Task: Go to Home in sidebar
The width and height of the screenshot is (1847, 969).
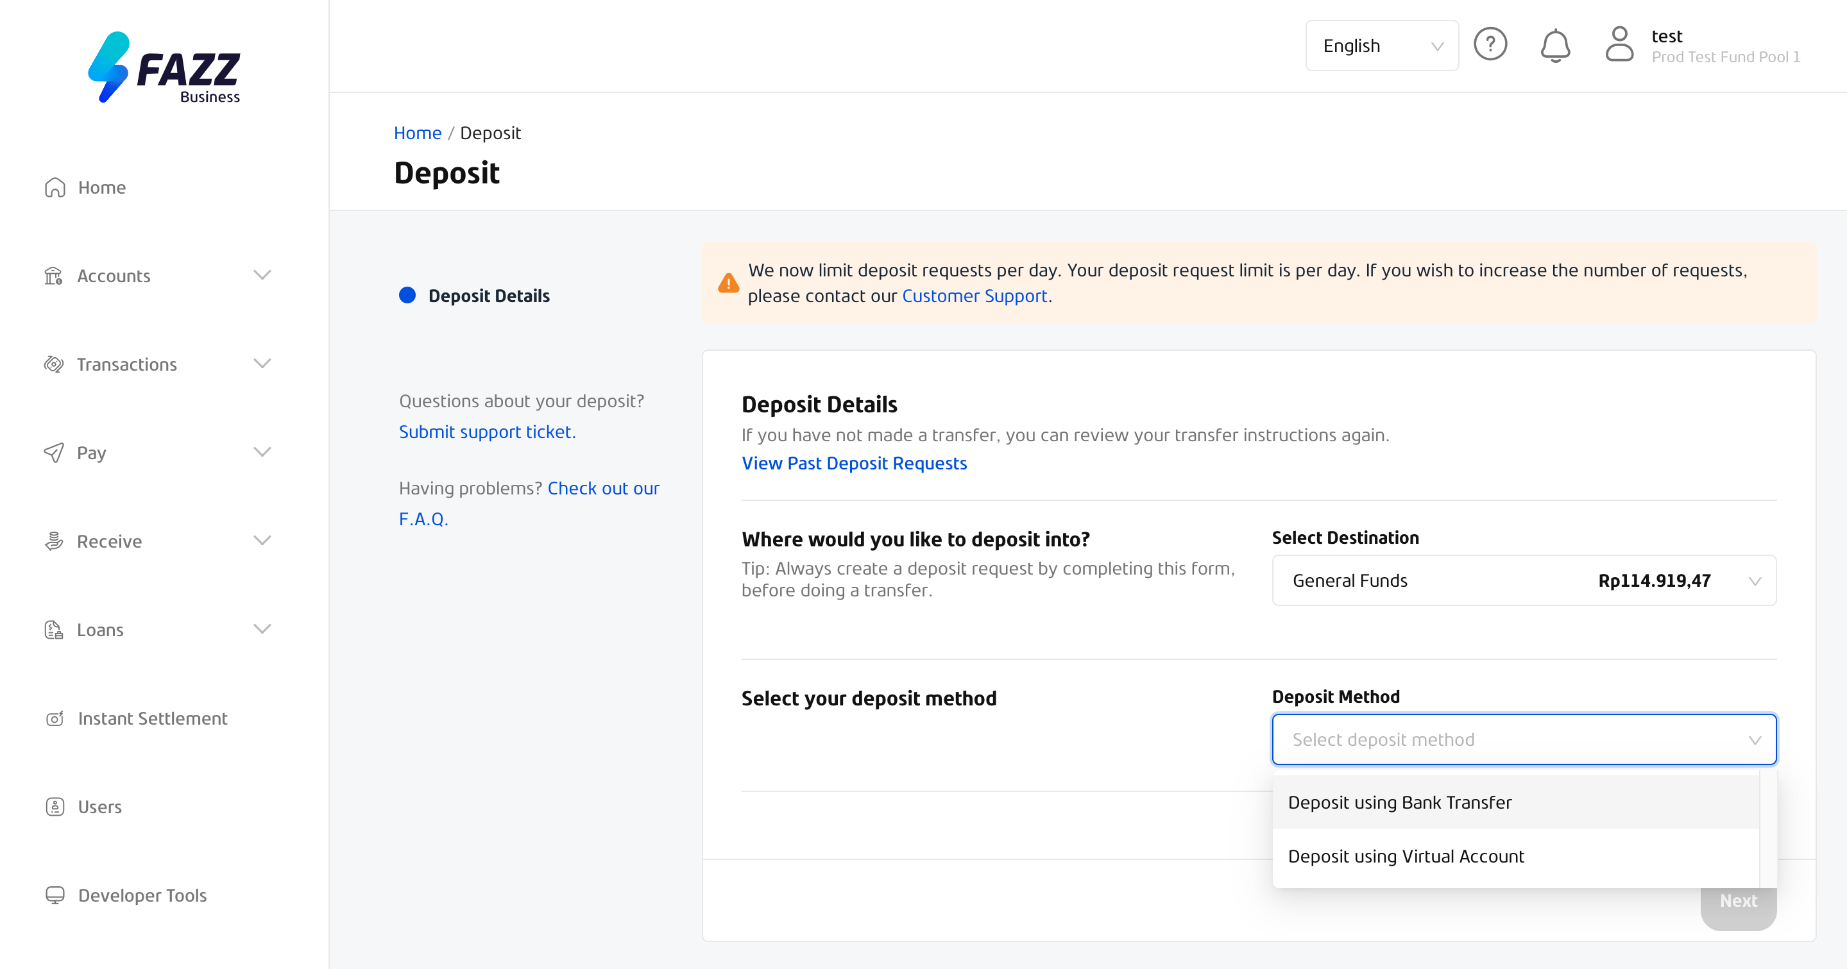Action: coord(102,188)
